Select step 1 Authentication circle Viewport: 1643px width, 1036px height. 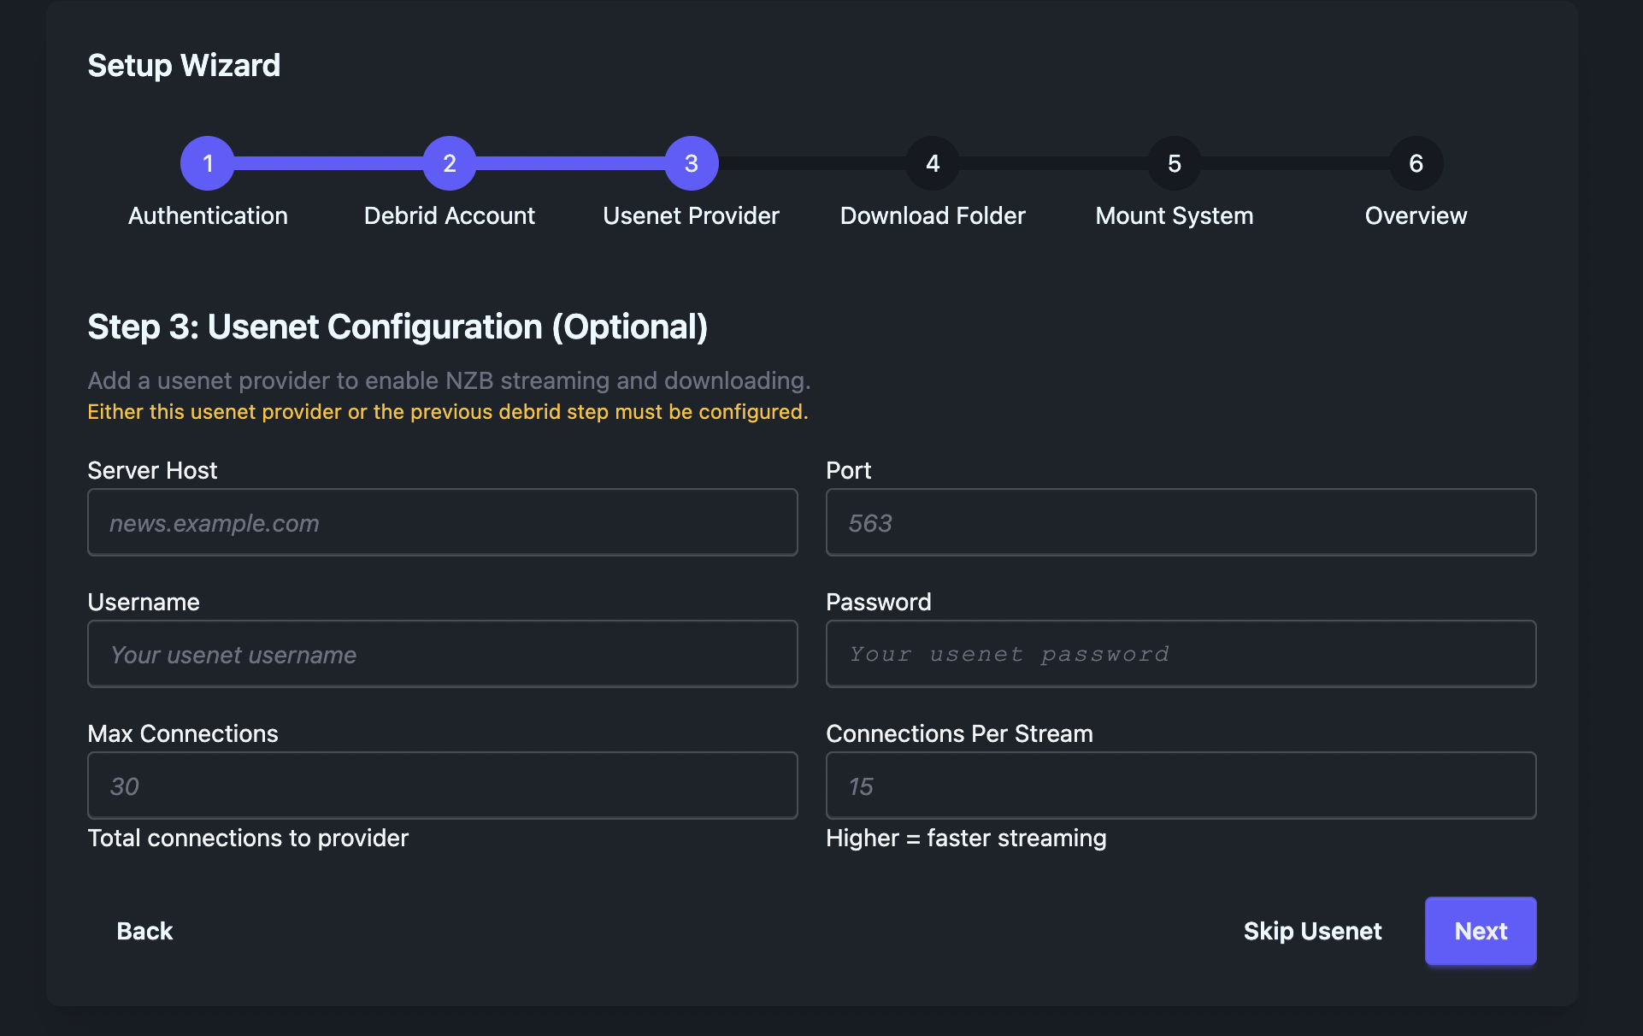point(207,163)
